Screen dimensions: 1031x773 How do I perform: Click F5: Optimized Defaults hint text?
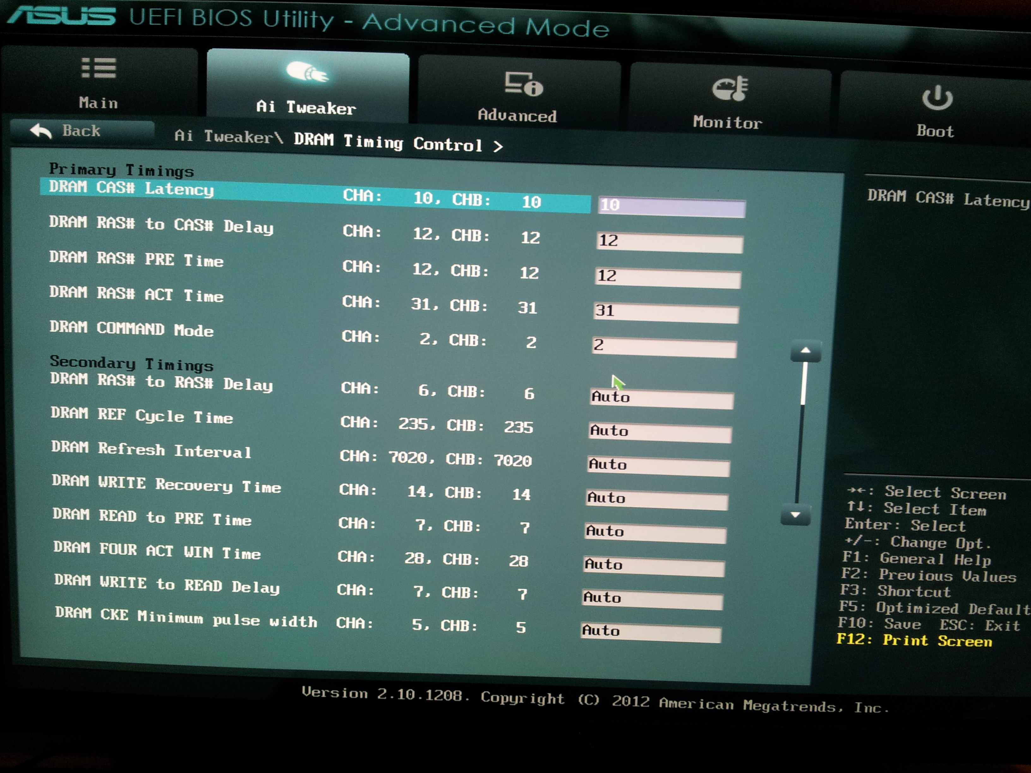pyautogui.click(x=934, y=608)
